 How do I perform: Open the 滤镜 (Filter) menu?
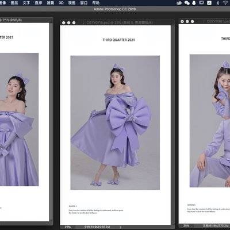(x=51, y=3)
